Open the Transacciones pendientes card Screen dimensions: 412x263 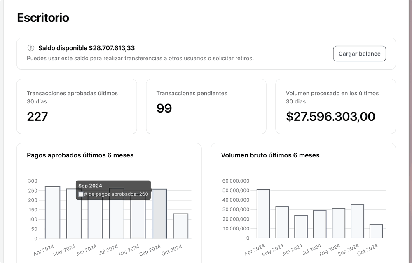(x=206, y=106)
